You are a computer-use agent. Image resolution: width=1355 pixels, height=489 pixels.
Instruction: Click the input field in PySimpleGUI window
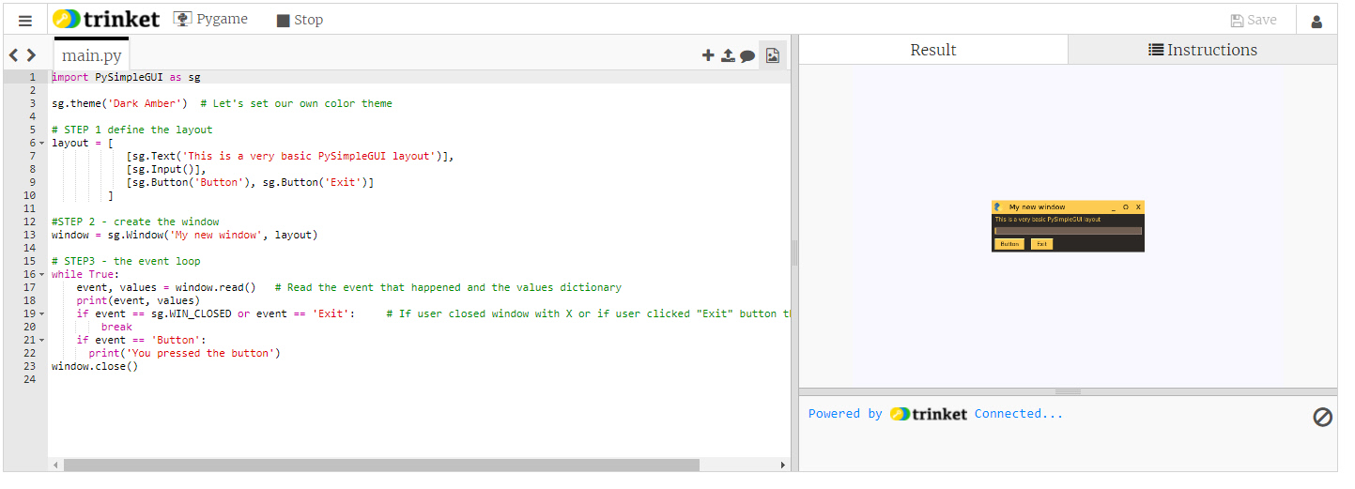click(x=1068, y=231)
